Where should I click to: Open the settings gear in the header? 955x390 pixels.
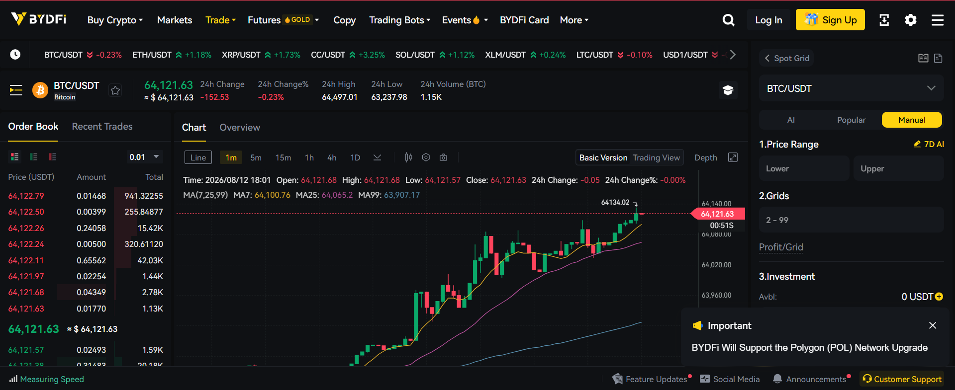(911, 20)
